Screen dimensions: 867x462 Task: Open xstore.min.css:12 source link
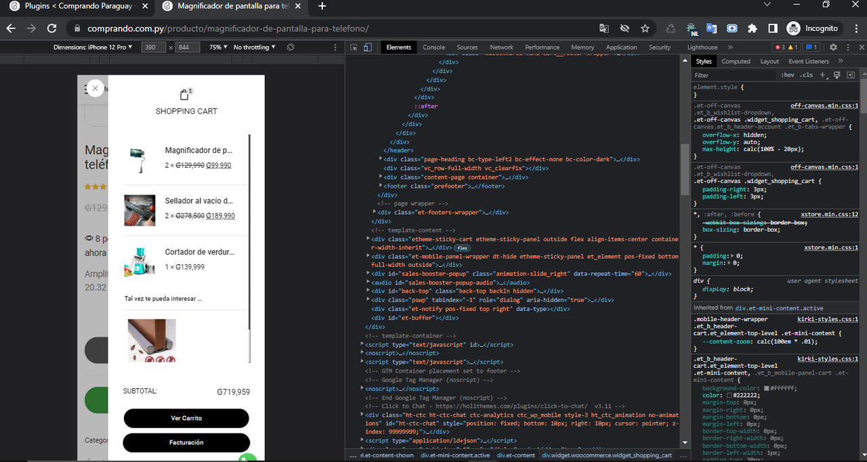click(830, 214)
